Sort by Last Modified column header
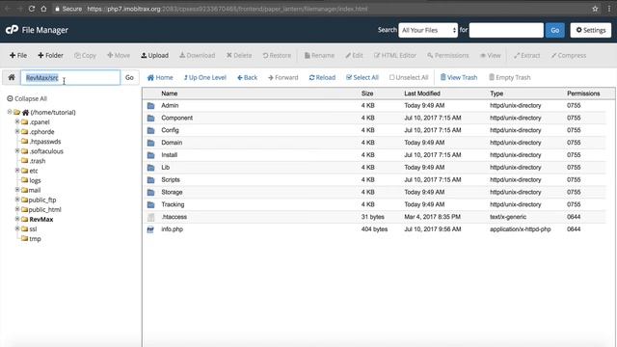 tap(422, 93)
